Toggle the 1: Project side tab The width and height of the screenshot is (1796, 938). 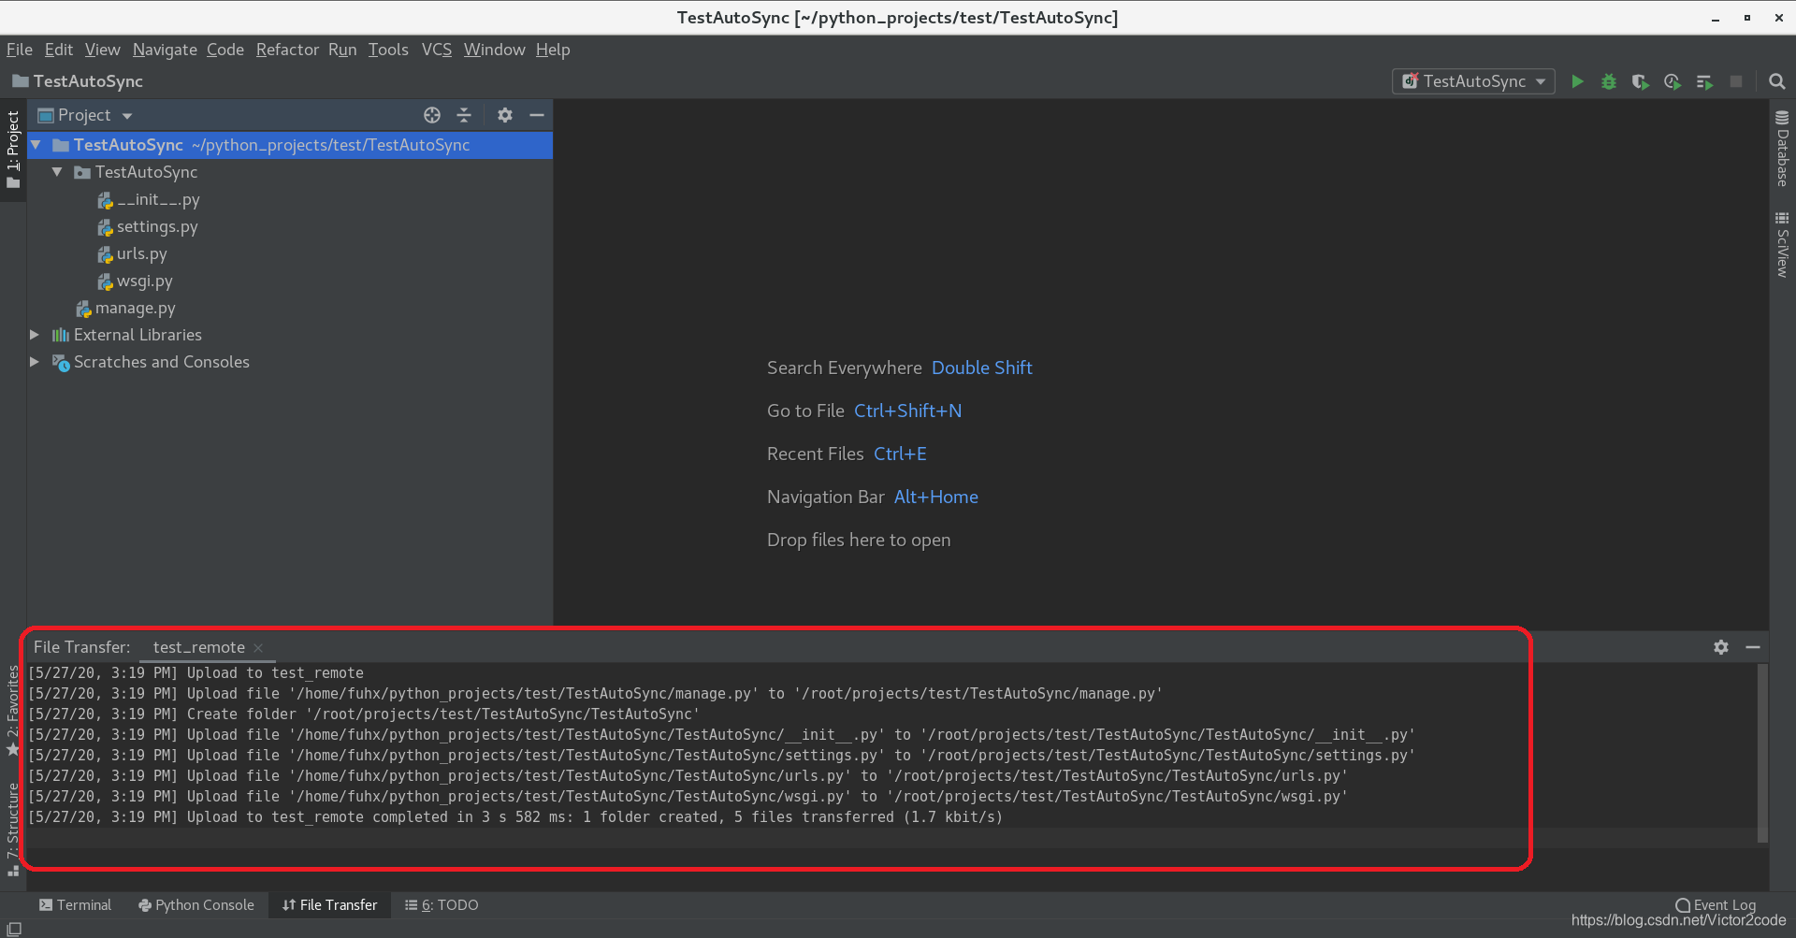[x=12, y=150]
